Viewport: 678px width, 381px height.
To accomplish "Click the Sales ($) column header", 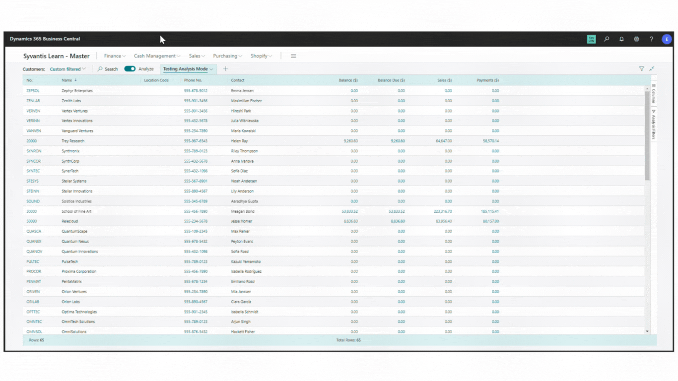I will tap(444, 80).
